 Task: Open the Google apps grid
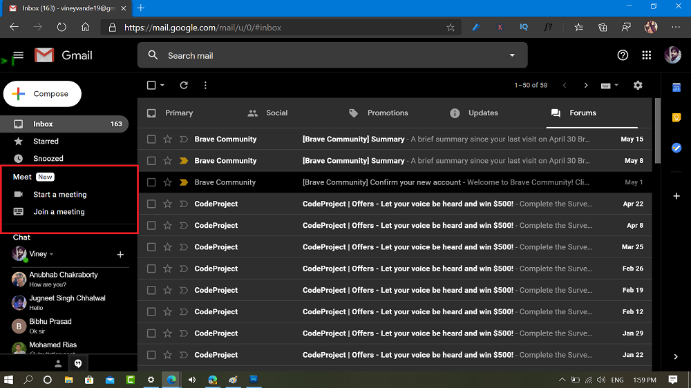pos(646,55)
